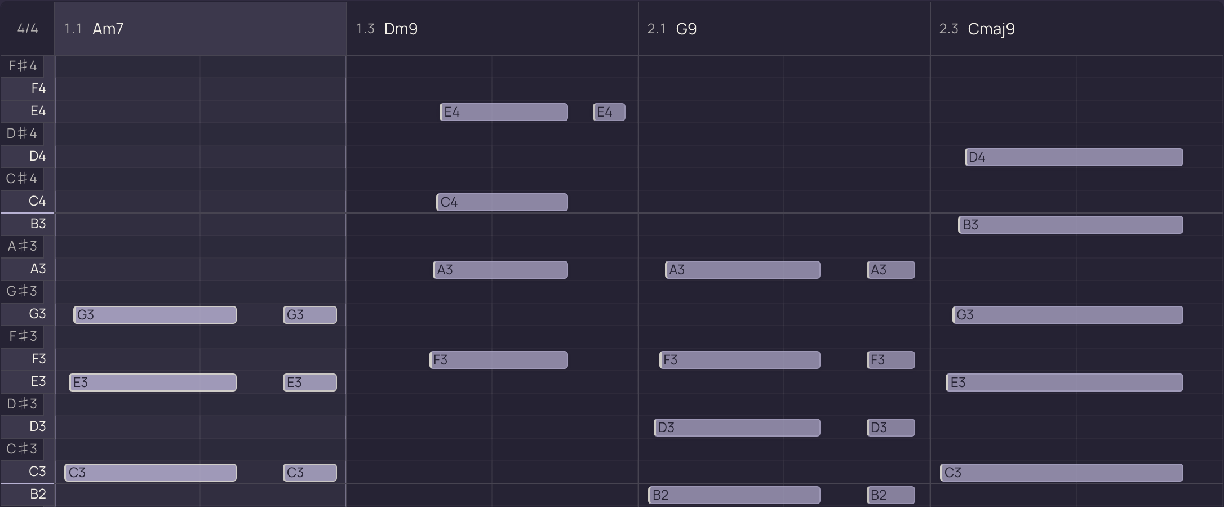Select the short E4 note in Dm9
The height and width of the screenshot is (507, 1224).
tap(609, 112)
